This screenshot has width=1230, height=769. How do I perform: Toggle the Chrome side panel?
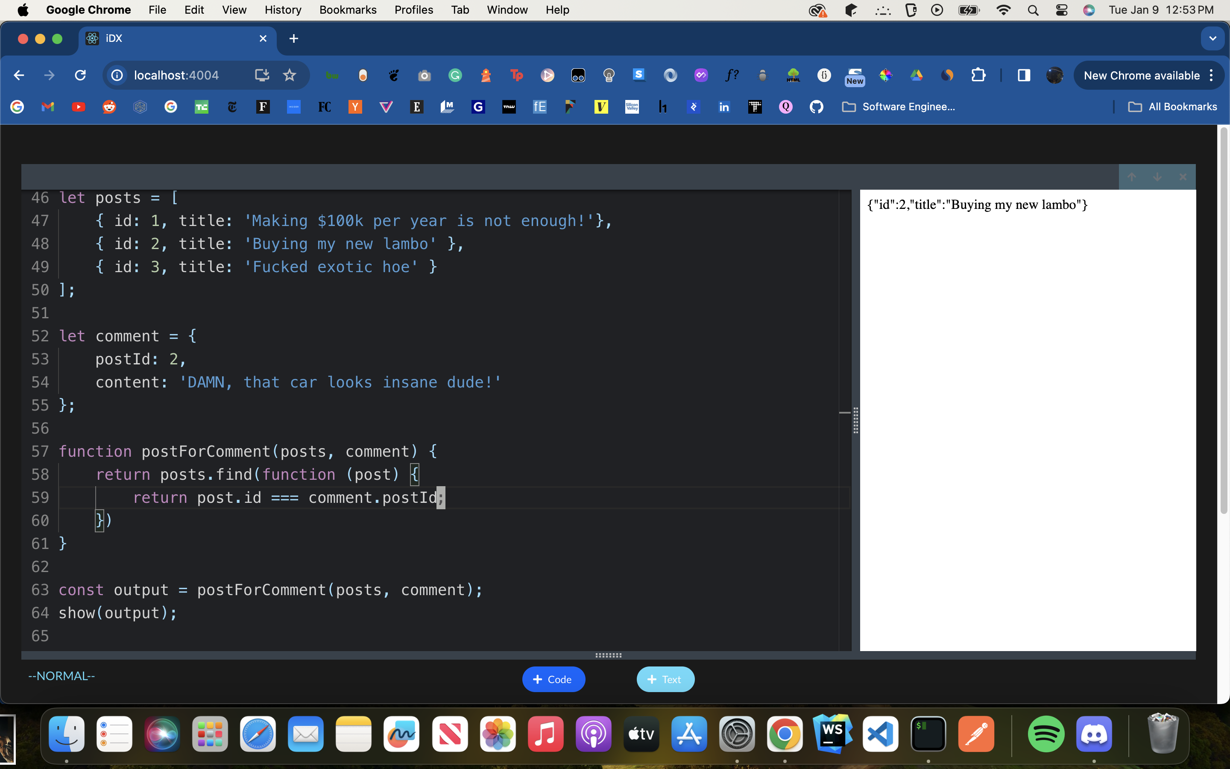pos(1024,75)
